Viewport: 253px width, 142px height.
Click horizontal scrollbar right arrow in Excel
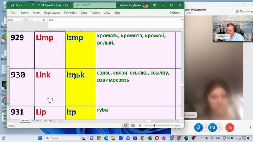click(179, 121)
